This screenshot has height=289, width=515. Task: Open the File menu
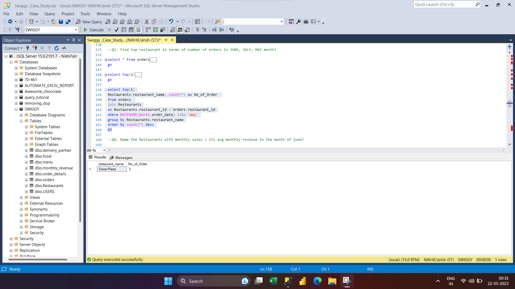tap(6, 14)
